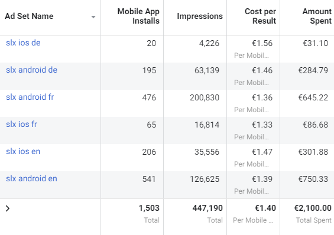Viewport: 334px width, 235px height.
Task: Click the 447,190 total impressions value
Action: pyautogui.click(x=207, y=208)
